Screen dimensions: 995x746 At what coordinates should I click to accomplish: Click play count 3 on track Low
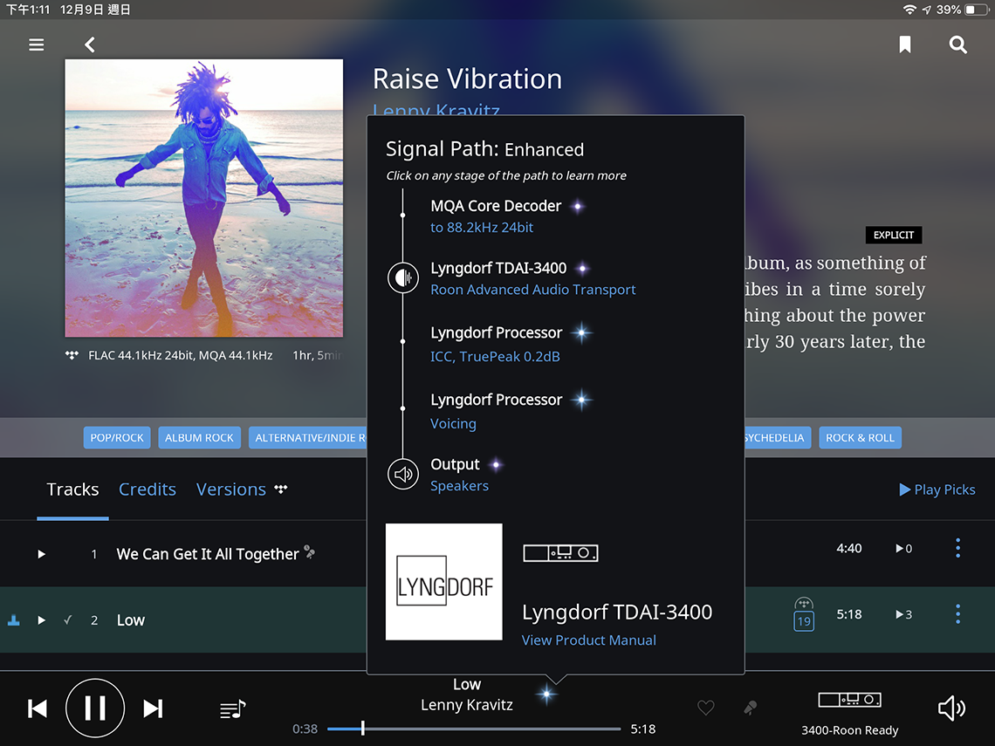click(903, 615)
